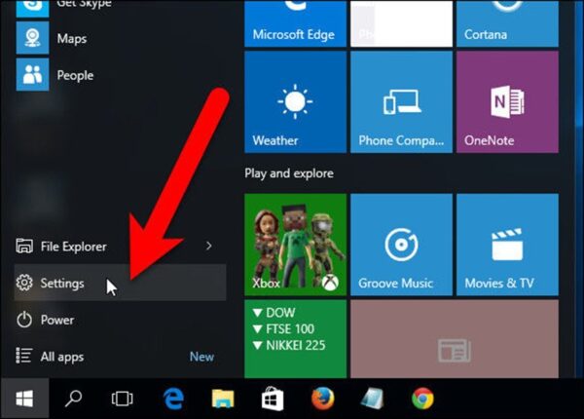Show the All apps list
Image resolution: width=584 pixels, height=419 pixels.
[61, 357]
